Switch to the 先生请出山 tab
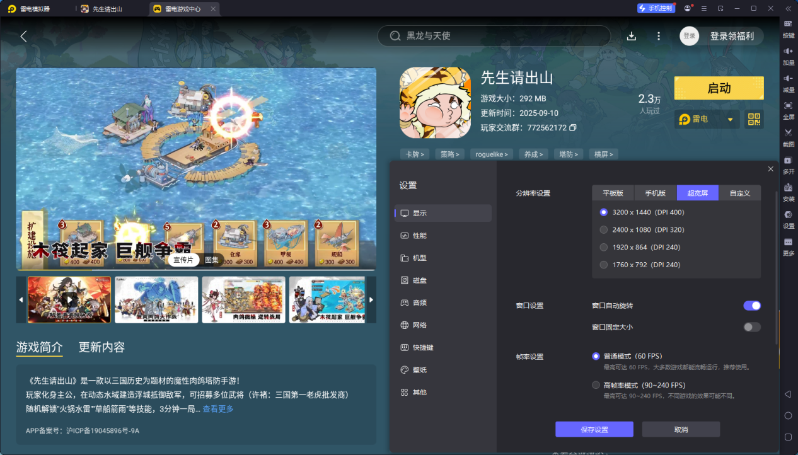Screen dimensions: 798x455 click(107, 9)
